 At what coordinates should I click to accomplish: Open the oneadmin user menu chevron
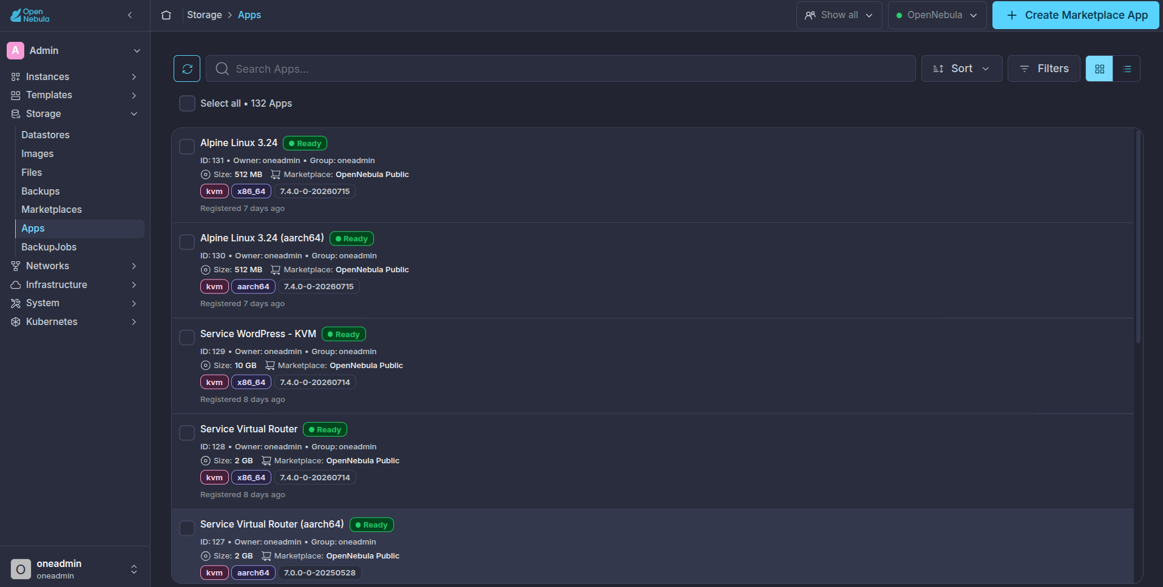(134, 569)
